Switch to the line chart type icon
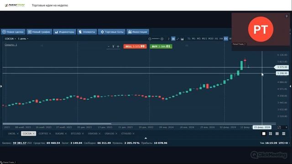The width and height of the screenshot is (292, 164). (177, 39)
